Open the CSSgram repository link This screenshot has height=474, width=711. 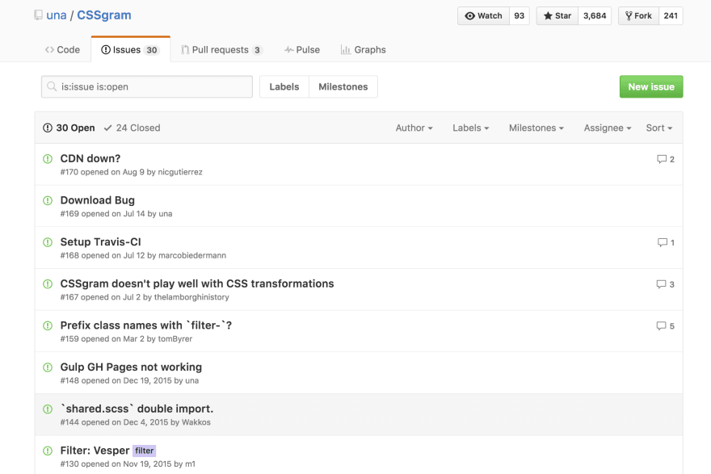104,15
